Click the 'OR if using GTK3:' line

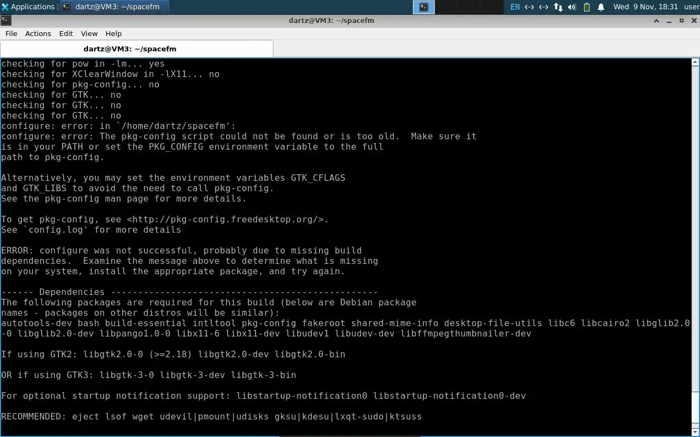[x=149, y=375]
